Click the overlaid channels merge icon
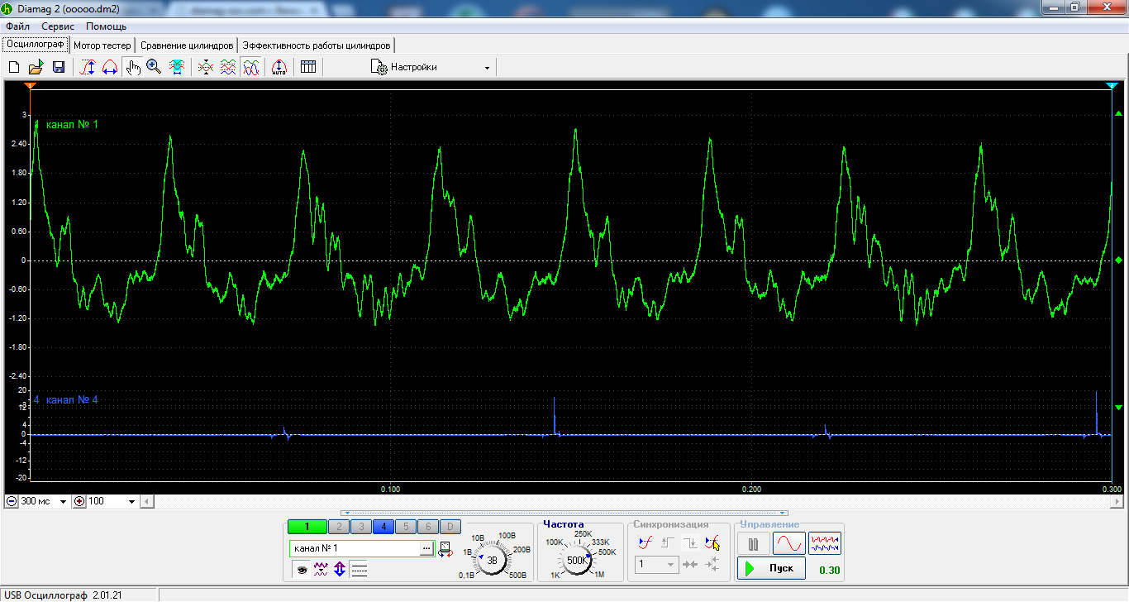 pyautogui.click(x=207, y=68)
